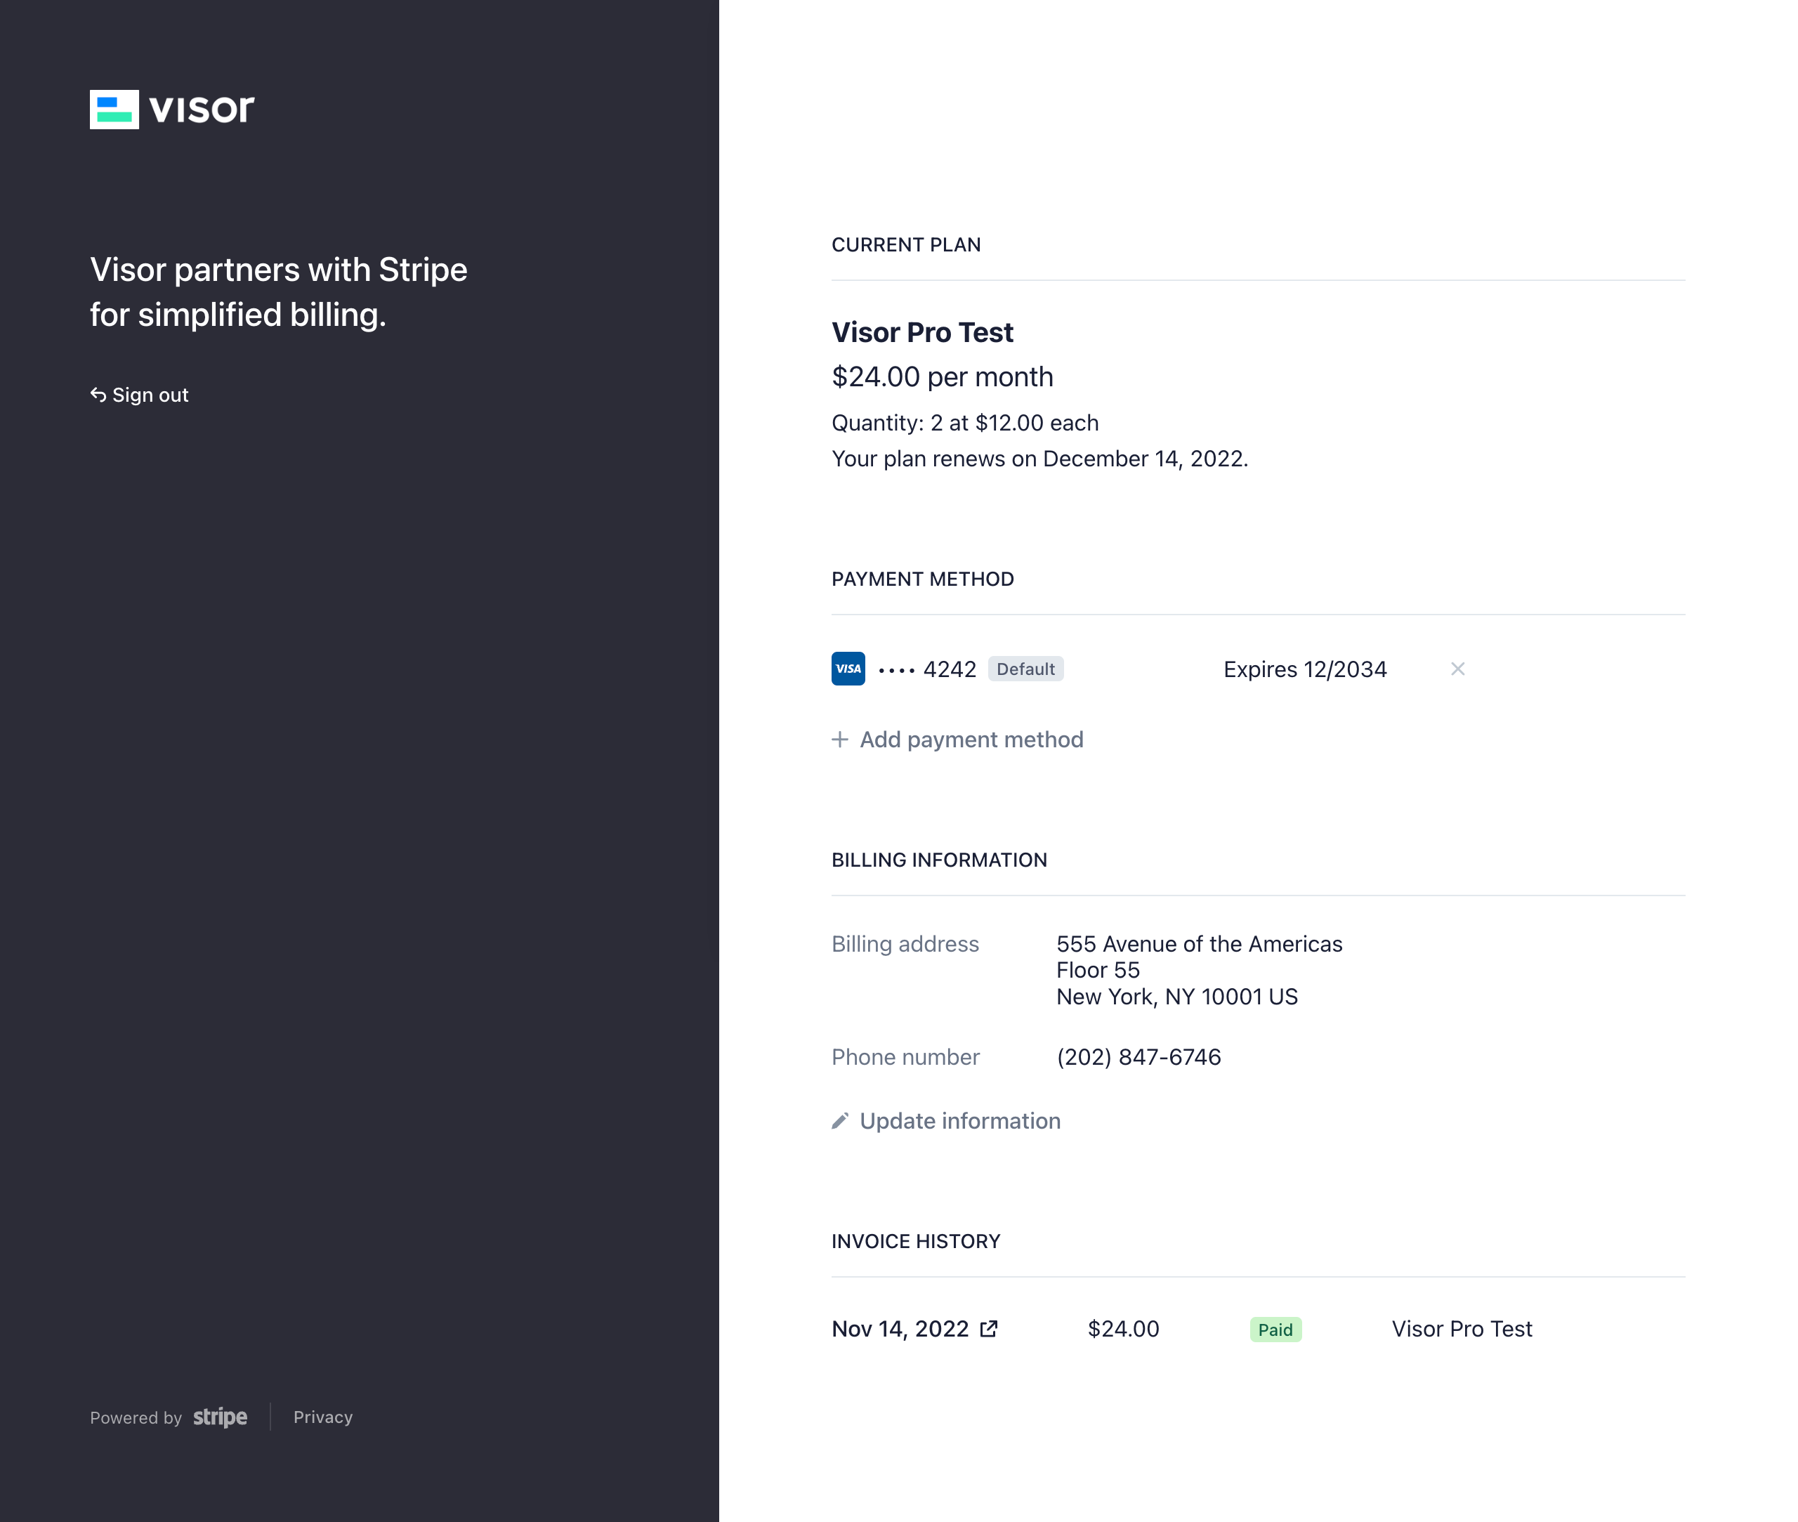
Task: Click the Sign out arrow icon
Action: point(98,394)
